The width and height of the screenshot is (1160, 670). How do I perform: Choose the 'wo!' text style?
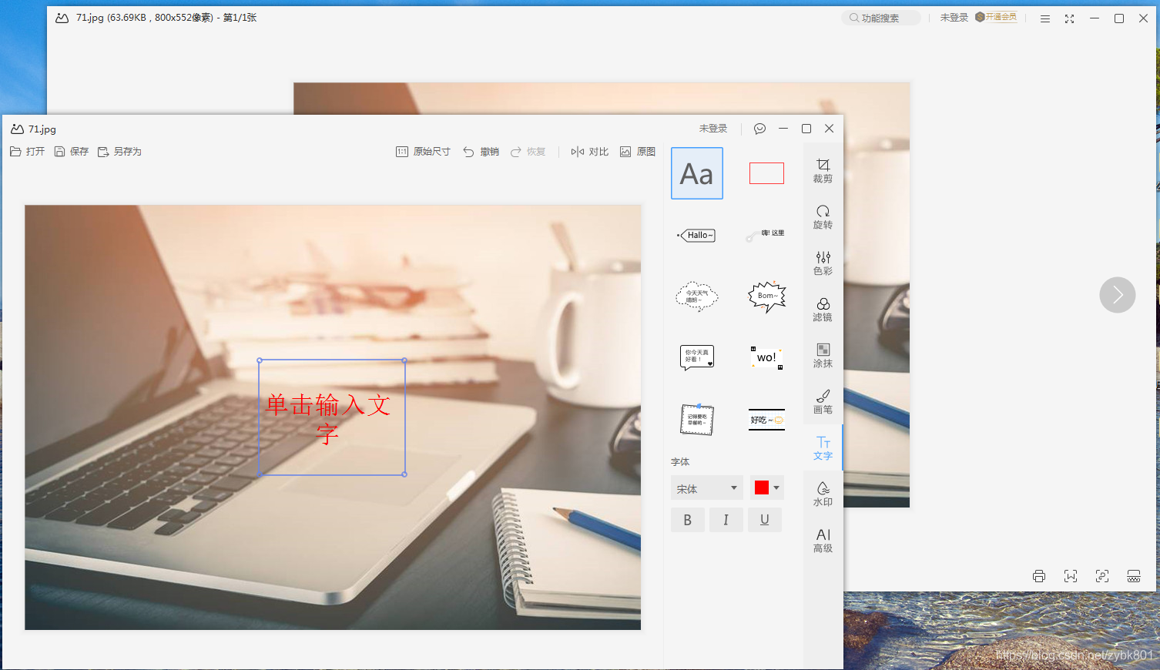[x=766, y=357]
